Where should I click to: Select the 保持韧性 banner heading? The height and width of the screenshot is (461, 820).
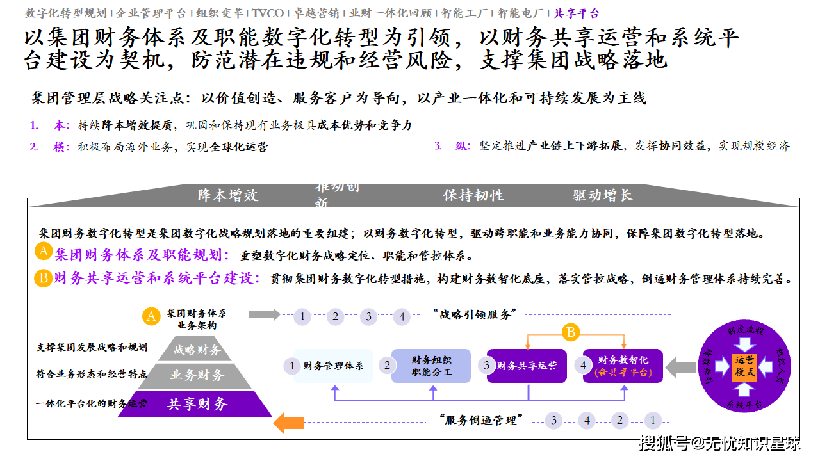pyautogui.click(x=473, y=195)
